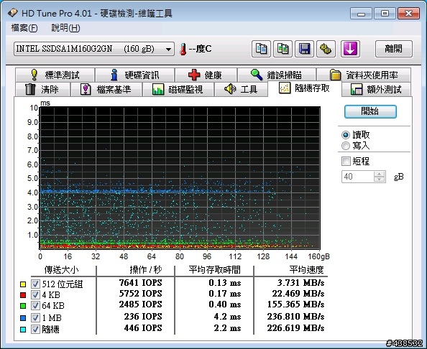This screenshot has height=349, width=427.
Task: Click the 離開 exit button
Action: click(x=394, y=49)
